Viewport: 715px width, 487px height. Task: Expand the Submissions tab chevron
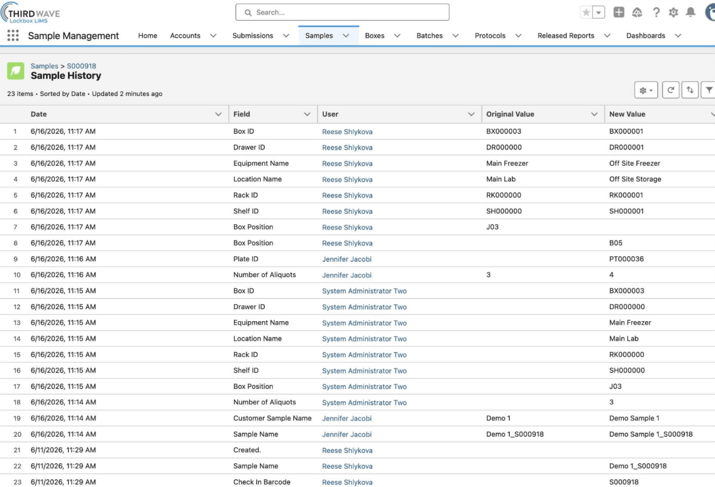286,36
